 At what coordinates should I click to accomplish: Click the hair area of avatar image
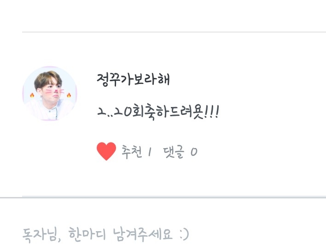[47, 79]
